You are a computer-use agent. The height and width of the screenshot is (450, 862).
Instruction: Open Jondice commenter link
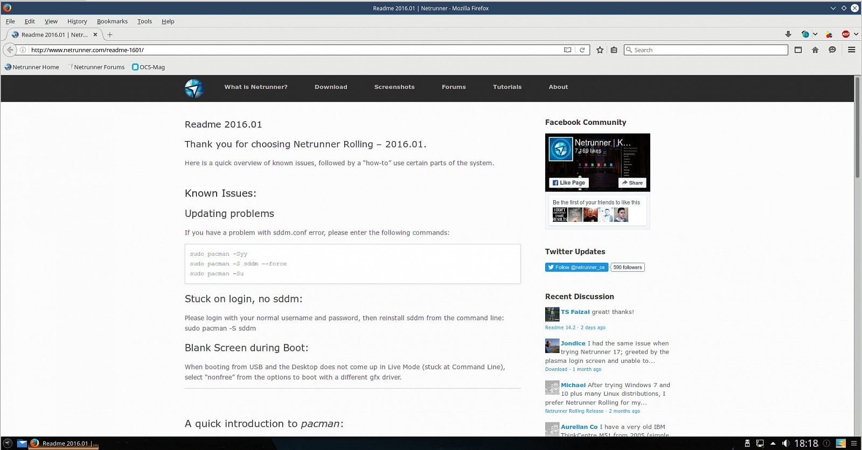tap(573, 343)
